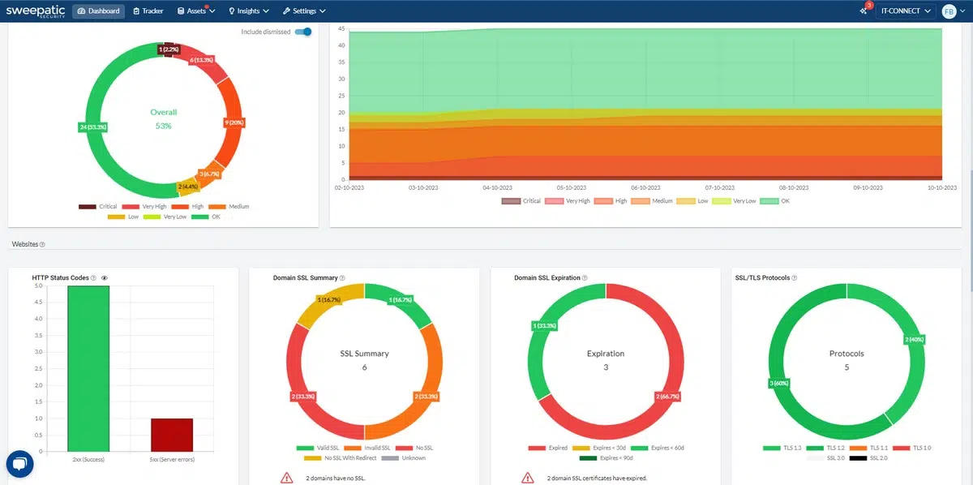Open the live chat bubble

tap(19, 465)
